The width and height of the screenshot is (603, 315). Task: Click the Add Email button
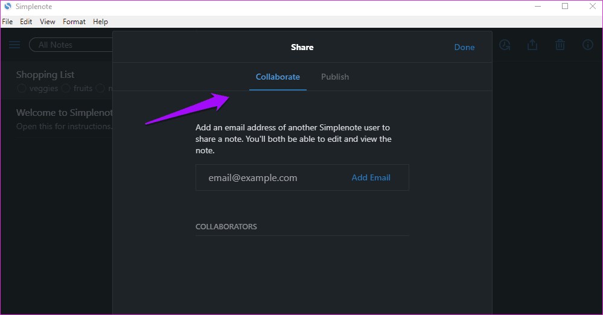[x=371, y=177]
